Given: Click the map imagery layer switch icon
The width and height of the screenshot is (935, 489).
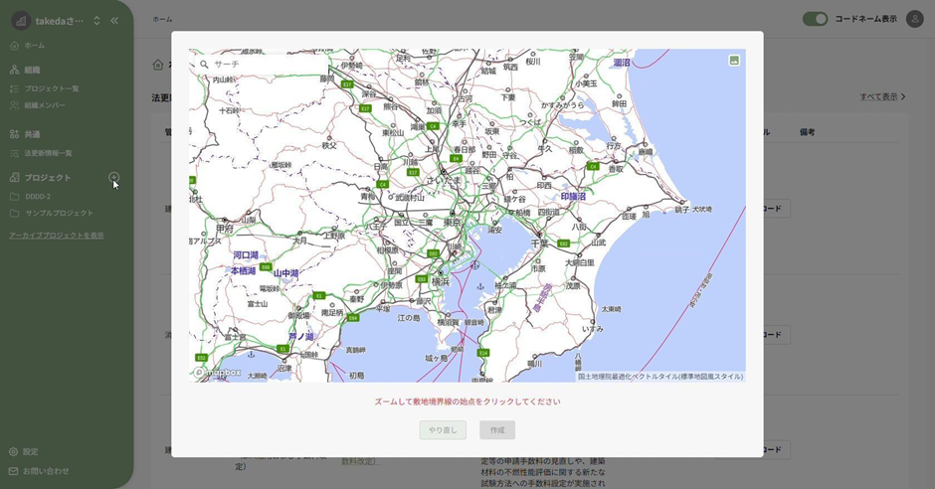Looking at the screenshot, I should [734, 61].
